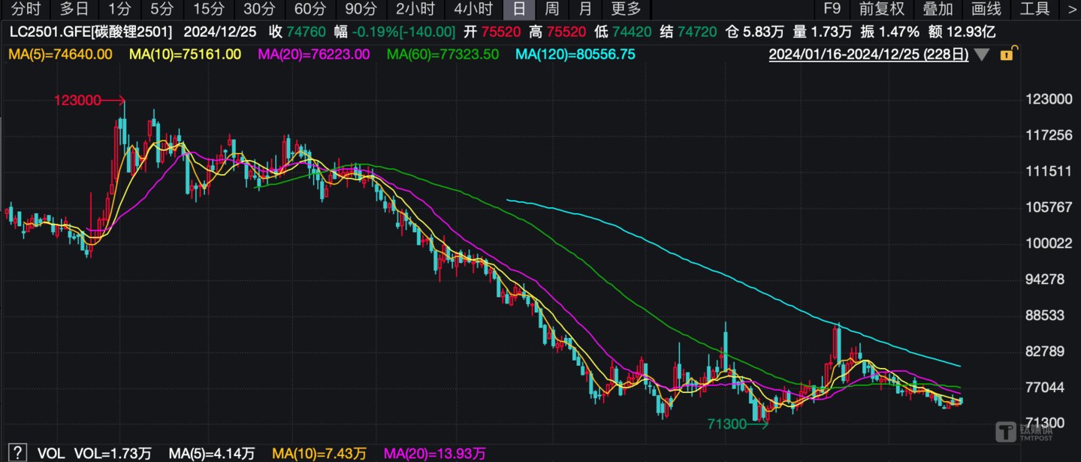Click the 123000 high price marker
The height and width of the screenshot is (462, 1081).
click(77, 100)
